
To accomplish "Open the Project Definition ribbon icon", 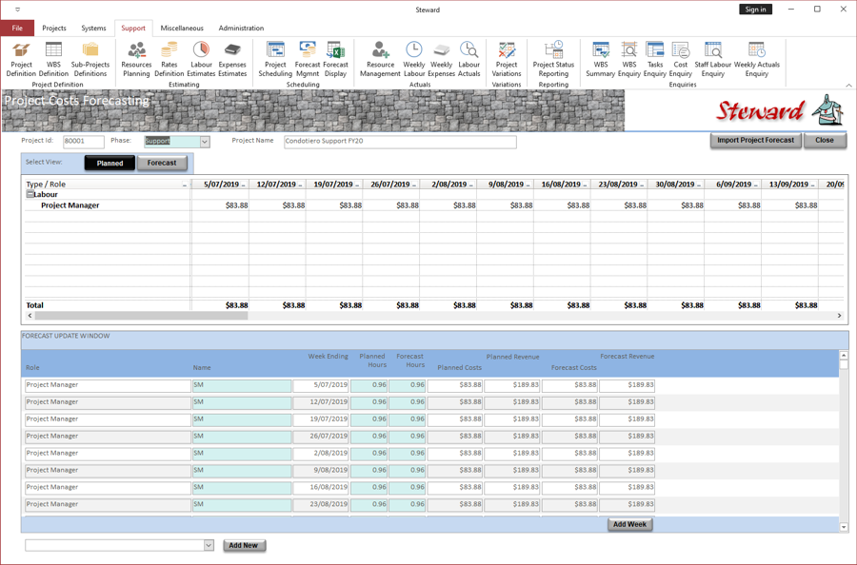I will 21,60.
